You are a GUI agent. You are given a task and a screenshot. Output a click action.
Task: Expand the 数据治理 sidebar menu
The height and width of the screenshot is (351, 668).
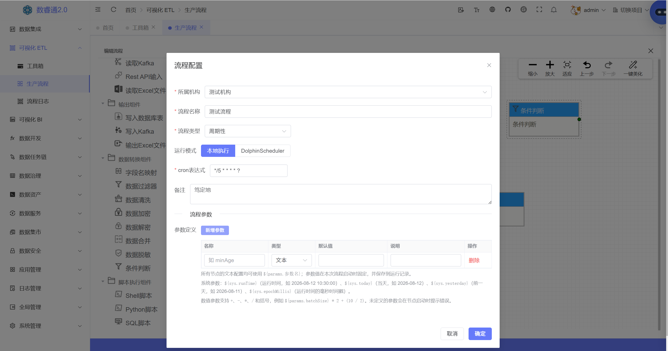coord(45,176)
